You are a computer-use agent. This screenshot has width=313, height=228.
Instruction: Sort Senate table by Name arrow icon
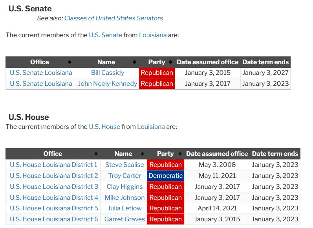(x=134, y=62)
